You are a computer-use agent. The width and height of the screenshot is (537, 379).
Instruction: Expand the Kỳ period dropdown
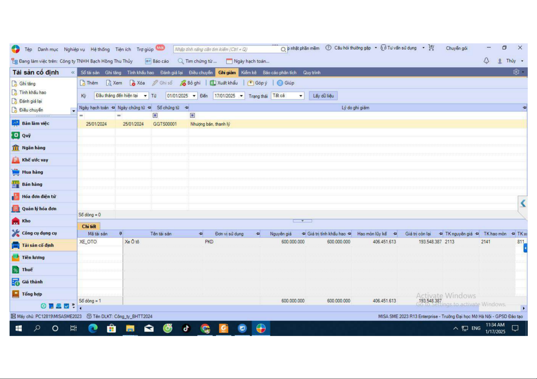(x=145, y=96)
